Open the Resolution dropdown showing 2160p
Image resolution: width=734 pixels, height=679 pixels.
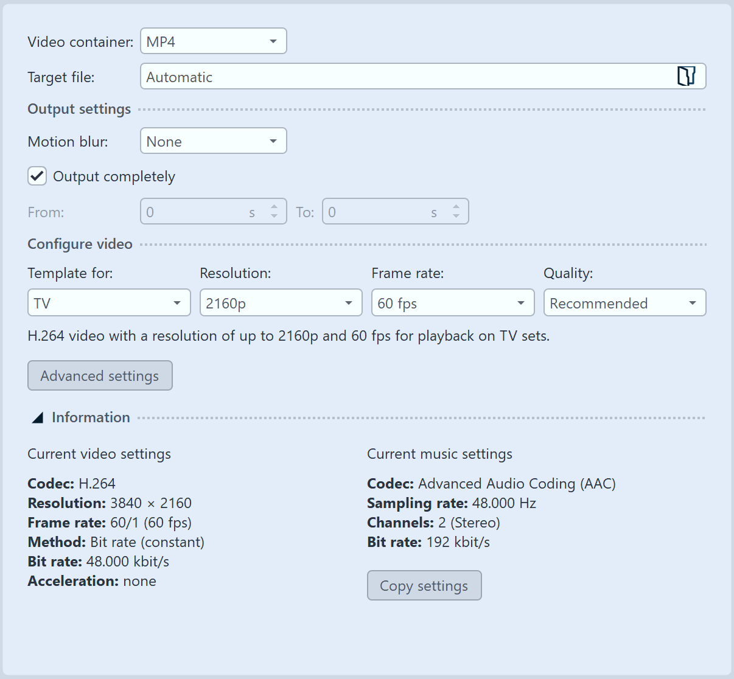(x=281, y=302)
